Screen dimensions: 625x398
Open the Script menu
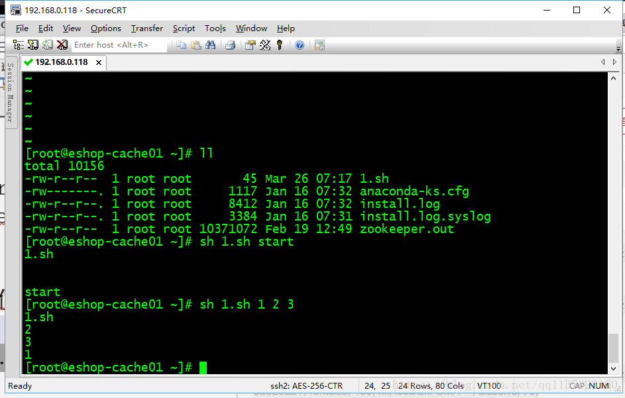184,28
